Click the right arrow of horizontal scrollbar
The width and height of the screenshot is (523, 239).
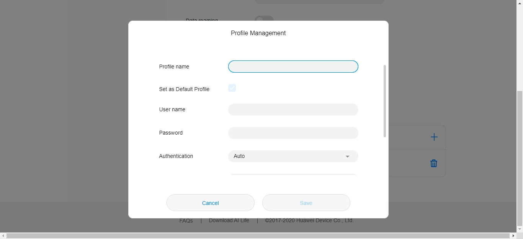point(513,236)
